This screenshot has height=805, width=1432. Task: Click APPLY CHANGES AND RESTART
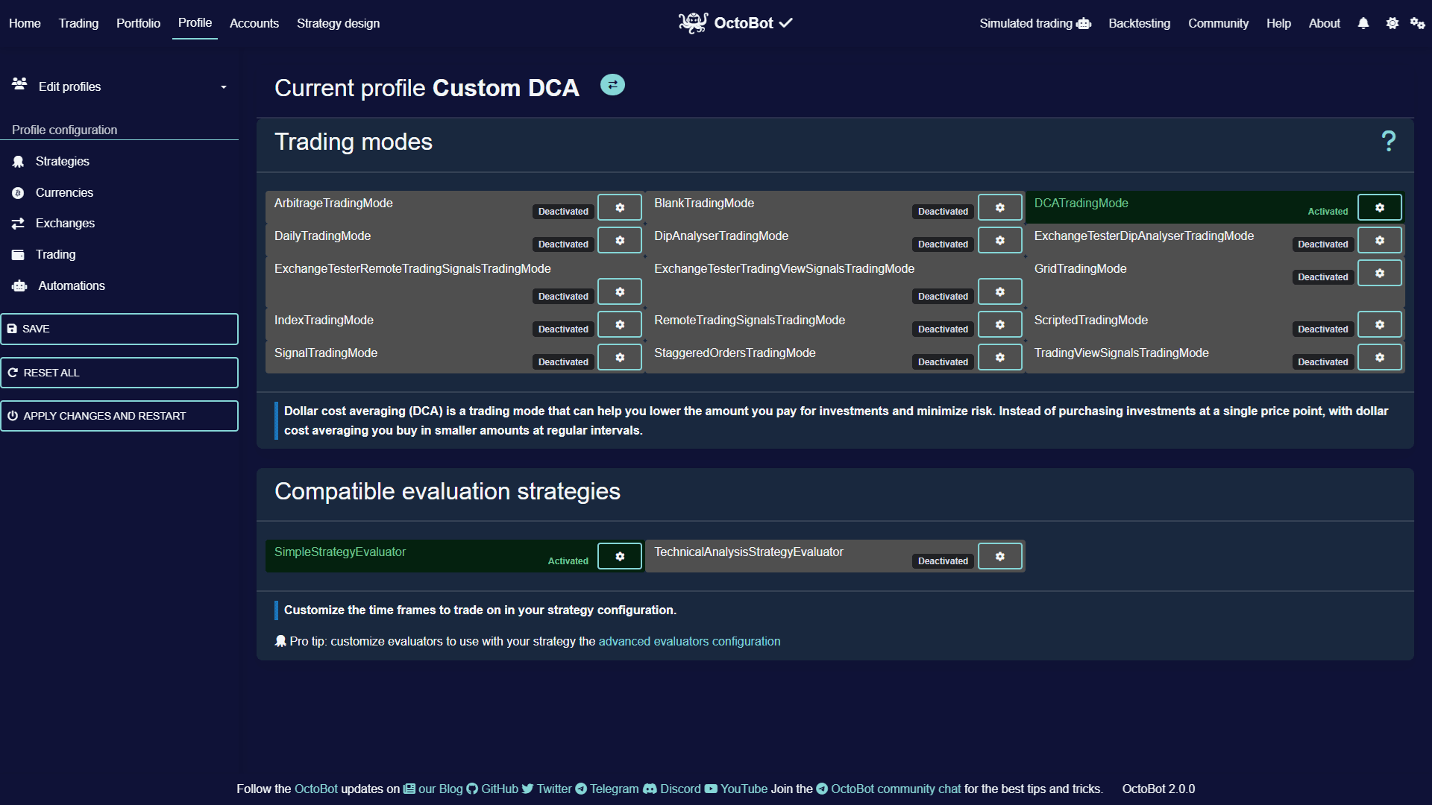click(x=119, y=416)
